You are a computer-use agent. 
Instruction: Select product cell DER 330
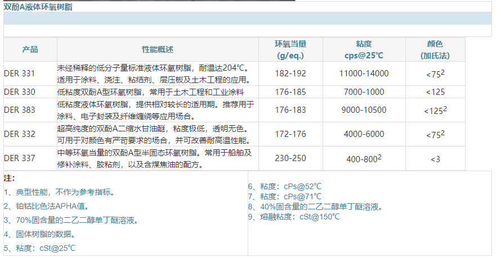coord(20,92)
